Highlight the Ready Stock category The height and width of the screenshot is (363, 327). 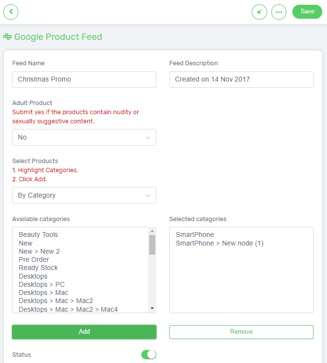click(x=38, y=268)
